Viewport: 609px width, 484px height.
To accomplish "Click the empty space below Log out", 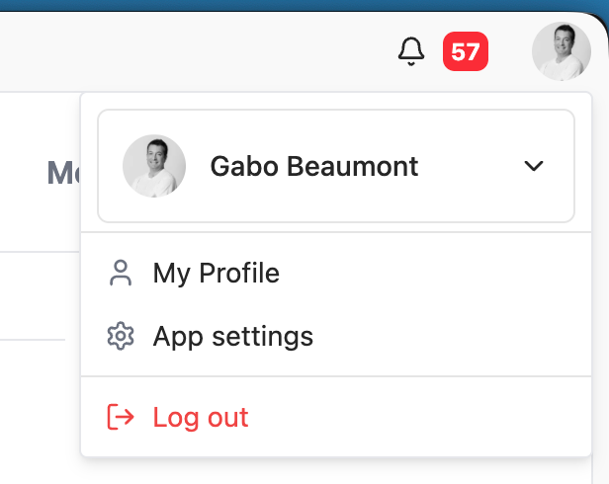I will pyautogui.click(x=336, y=471).
